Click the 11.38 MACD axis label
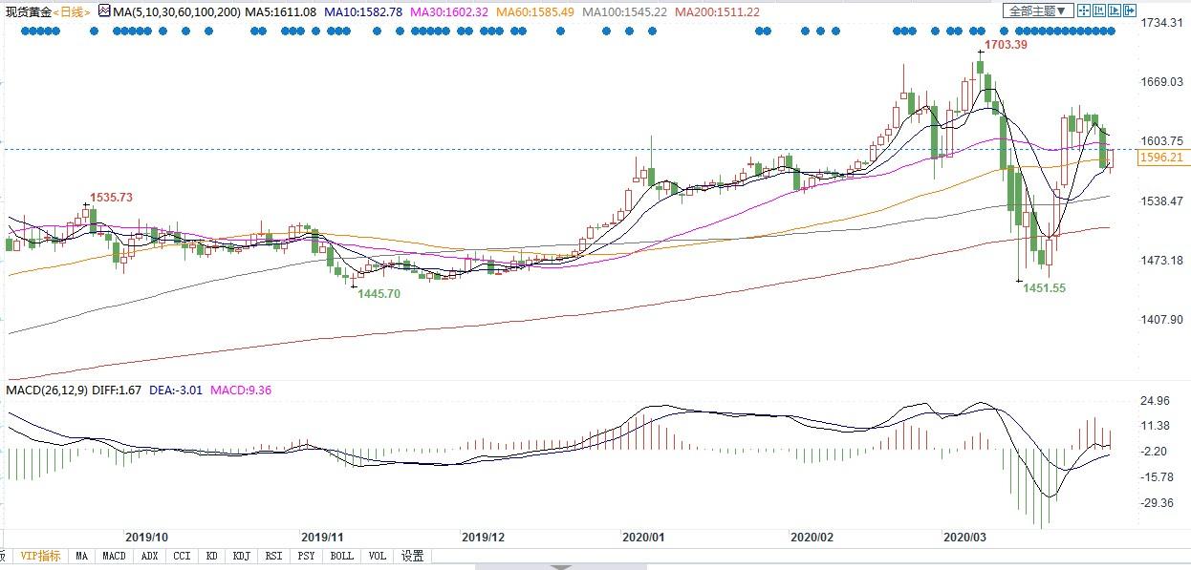This screenshot has width=1191, height=570. 1157,426
